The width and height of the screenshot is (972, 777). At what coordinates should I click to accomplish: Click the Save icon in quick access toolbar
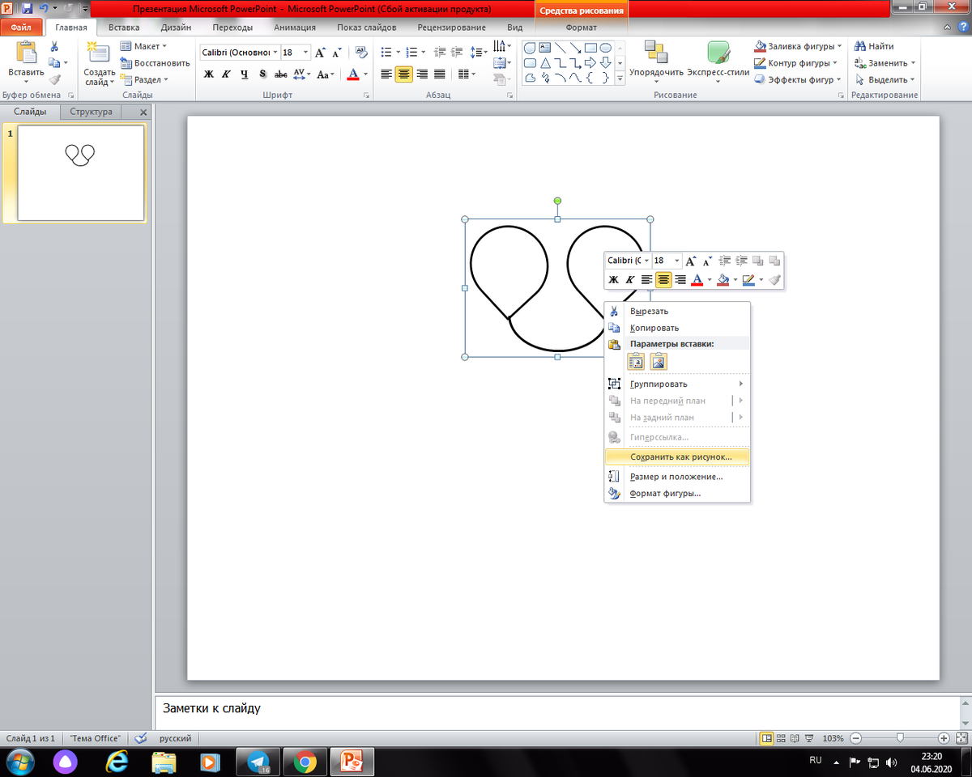pos(27,8)
